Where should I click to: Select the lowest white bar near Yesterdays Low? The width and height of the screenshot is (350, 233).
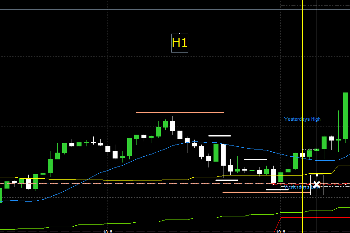coord(277,189)
